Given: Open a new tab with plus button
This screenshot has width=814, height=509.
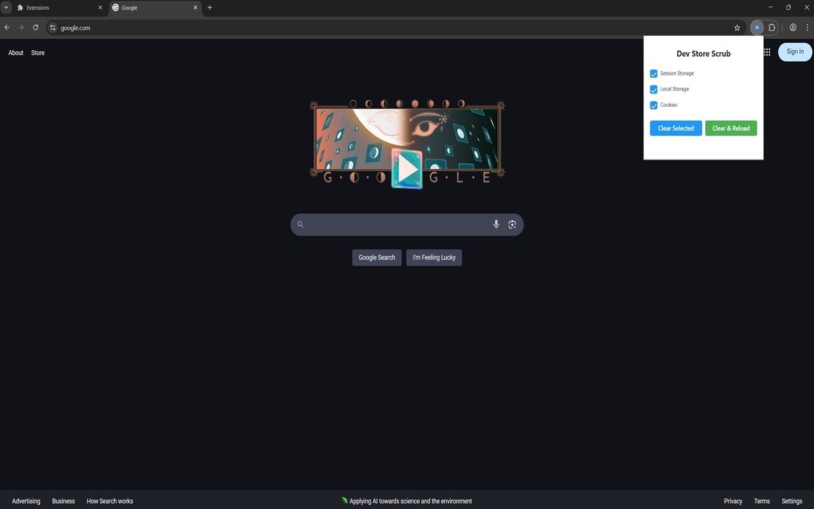Looking at the screenshot, I should [x=210, y=8].
